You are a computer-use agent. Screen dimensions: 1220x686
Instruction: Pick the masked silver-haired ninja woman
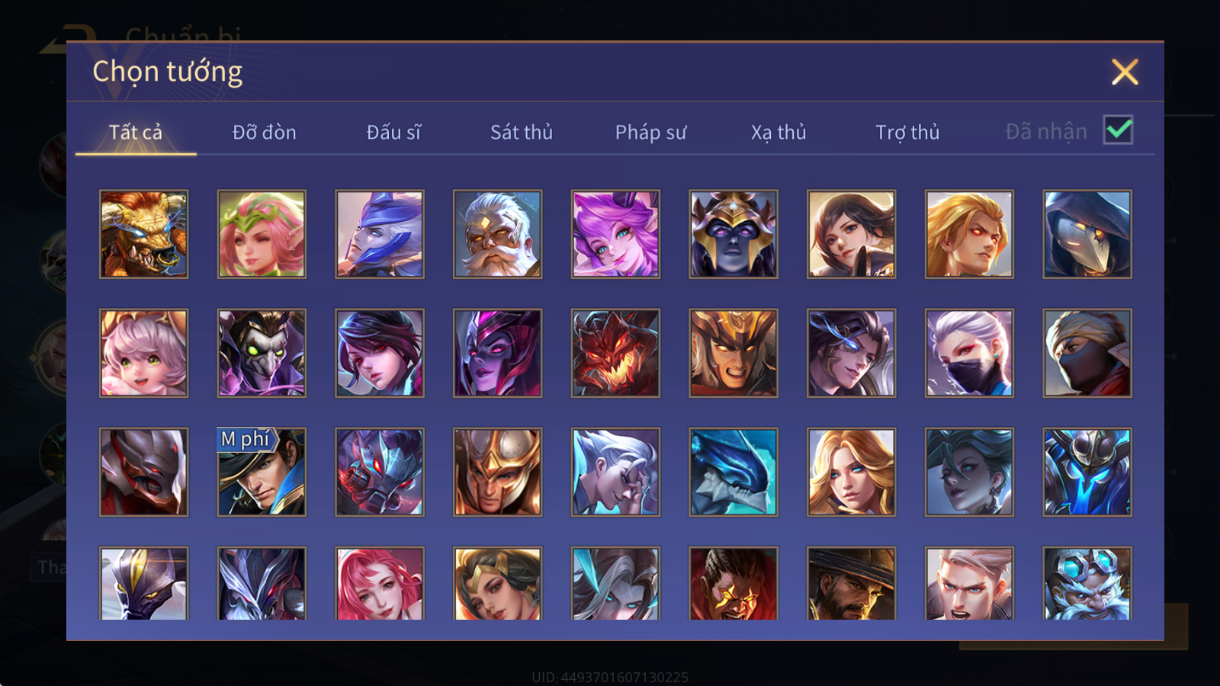coord(969,353)
